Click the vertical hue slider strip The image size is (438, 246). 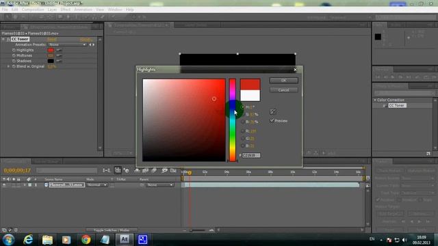pyautogui.click(x=233, y=120)
